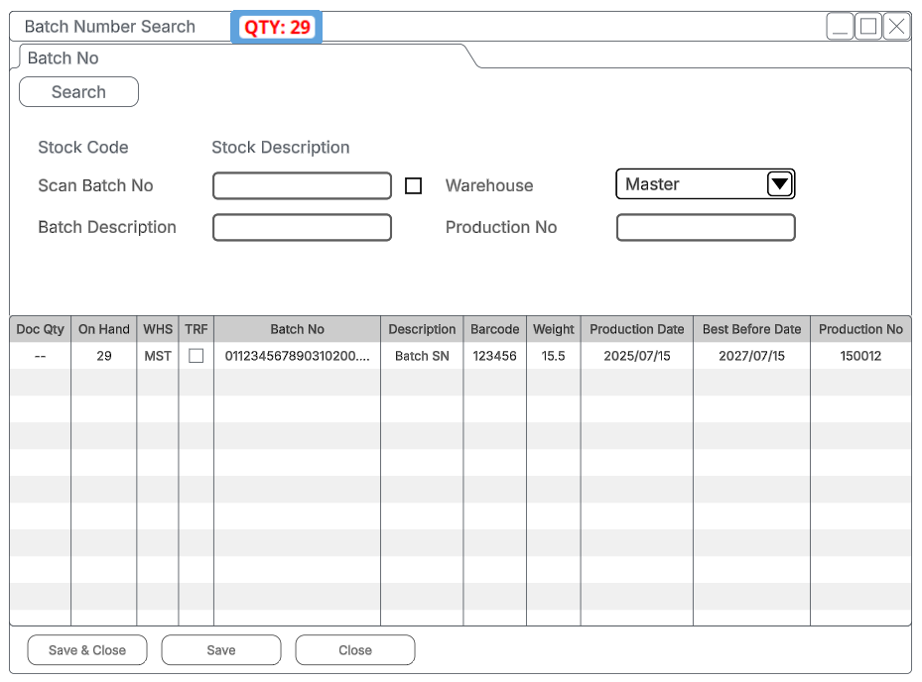This screenshot has width=922, height=682.
Task: Tick the checkbox beside Scan Batch No
Action: pyautogui.click(x=414, y=186)
